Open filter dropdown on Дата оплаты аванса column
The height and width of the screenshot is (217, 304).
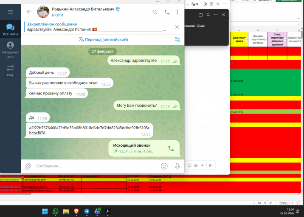point(246,39)
